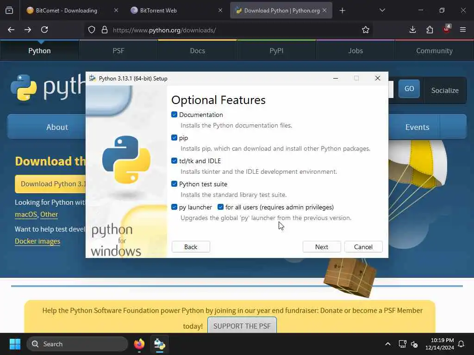
Task: Click Next in the setup dialog
Action: (322, 247)
